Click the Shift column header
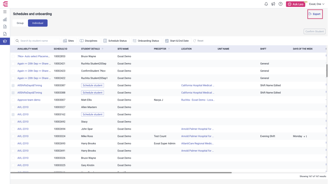This screenshot has width=328, height=184. click(263, 49)
